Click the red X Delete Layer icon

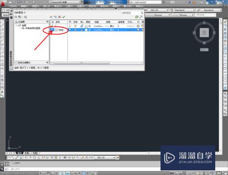point(59,17)
